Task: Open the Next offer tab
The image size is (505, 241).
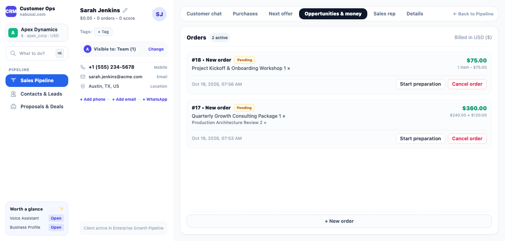Action: [281, 14]
